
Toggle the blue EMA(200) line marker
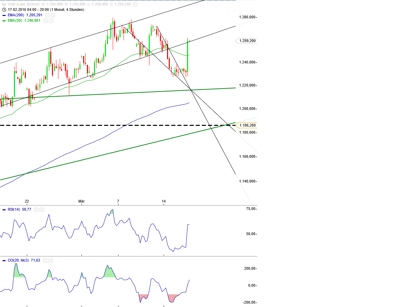point(3,15)
